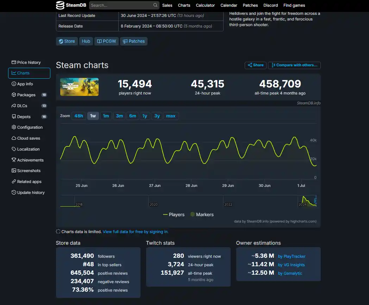The height and width of the screenshot is (305, 369).
Task: Click the Share button
Action: click(256, 65)
